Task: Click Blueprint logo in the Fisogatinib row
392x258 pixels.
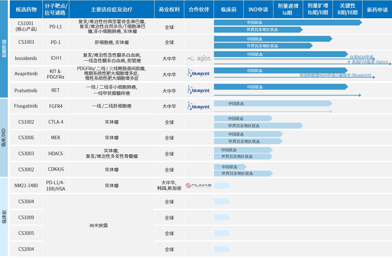Action: click(199, 106)
